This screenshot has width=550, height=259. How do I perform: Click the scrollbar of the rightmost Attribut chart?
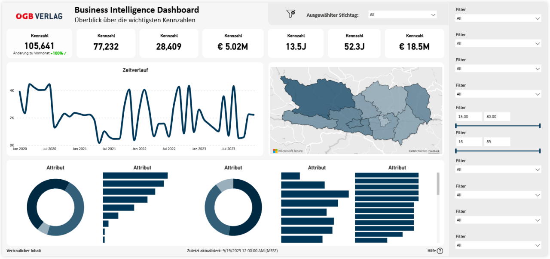click(x=438, y=184)
